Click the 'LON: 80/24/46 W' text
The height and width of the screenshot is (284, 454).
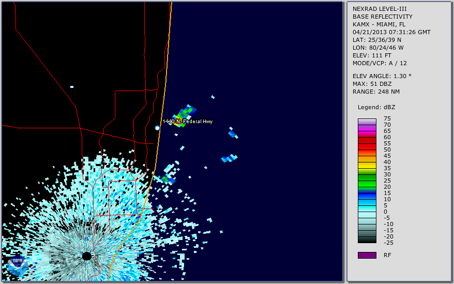point(378,48)
